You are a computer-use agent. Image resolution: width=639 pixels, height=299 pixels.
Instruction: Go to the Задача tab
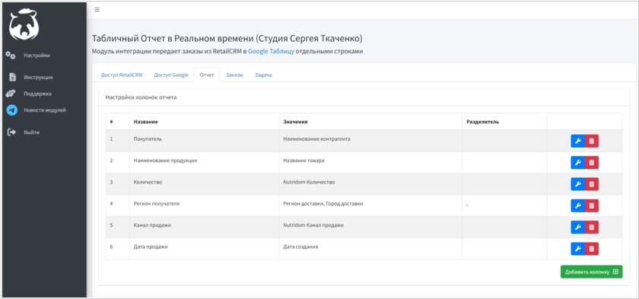(x=263, y=75)
